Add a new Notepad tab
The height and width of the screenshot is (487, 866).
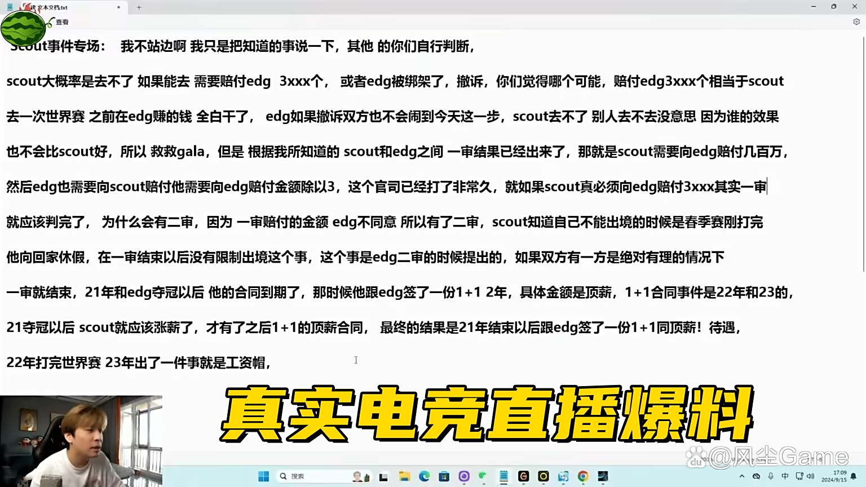click(x=139, y=7)
